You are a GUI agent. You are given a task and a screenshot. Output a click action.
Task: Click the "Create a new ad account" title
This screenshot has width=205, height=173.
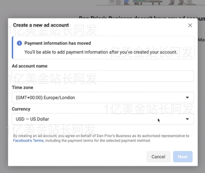click(x=41, y=25)
